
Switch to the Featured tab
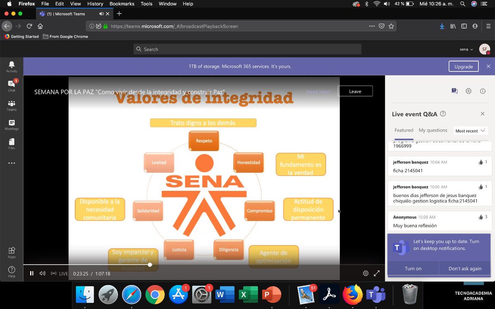404,130
